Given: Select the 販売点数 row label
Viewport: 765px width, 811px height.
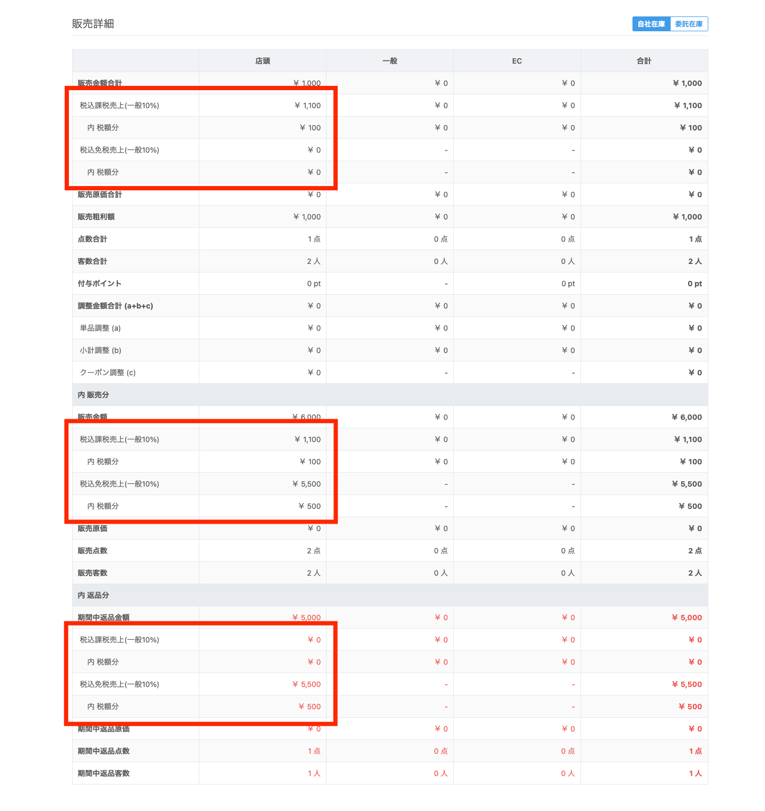Looking at the screenshot, I should coord(93,551).
